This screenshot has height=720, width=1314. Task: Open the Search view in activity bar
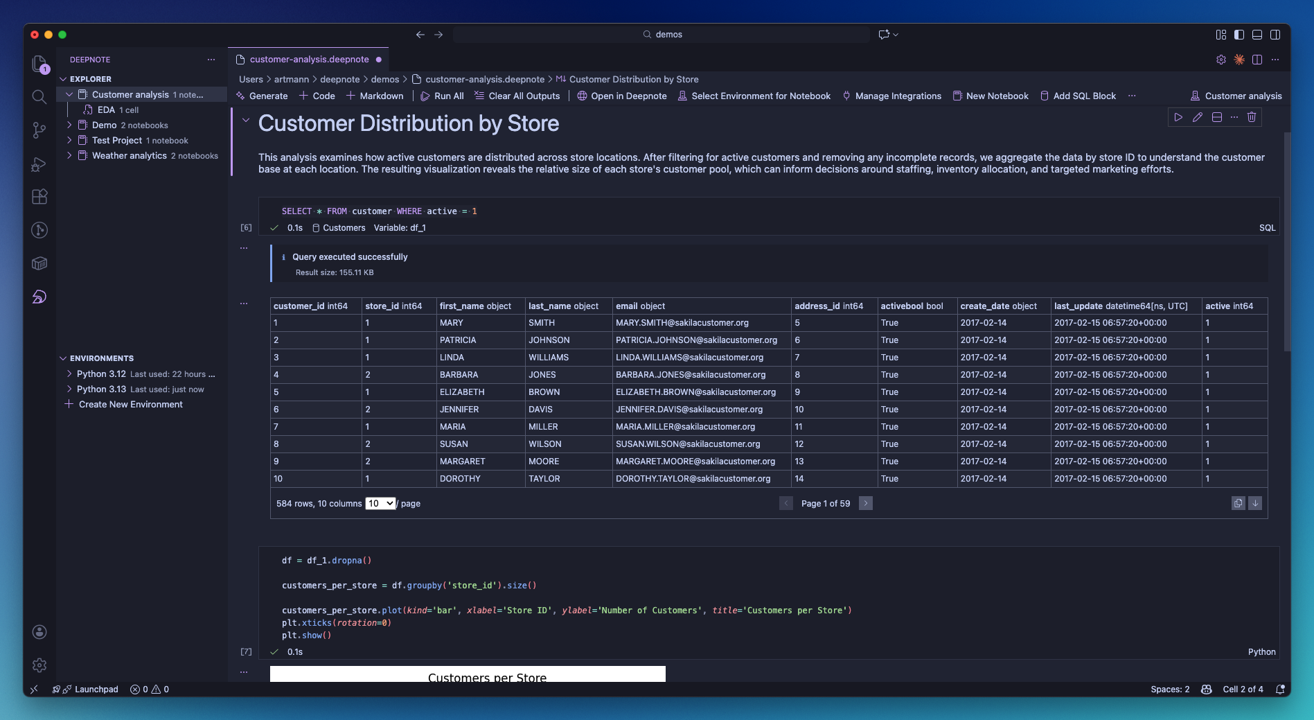tap(39, 97)
